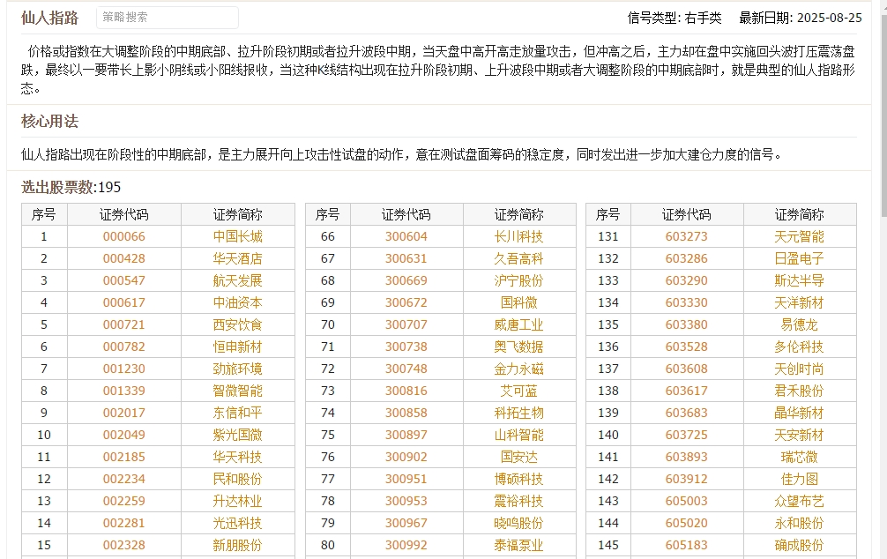Open stock code 002185
The image size is (887, 559).
point(124,457)
